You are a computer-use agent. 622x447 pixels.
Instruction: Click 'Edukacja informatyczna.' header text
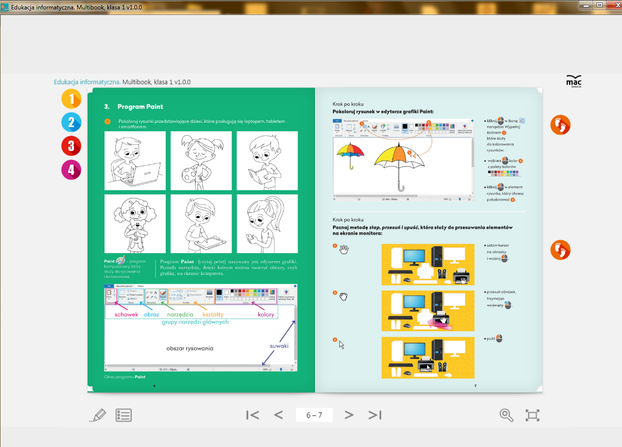(87, 82)
